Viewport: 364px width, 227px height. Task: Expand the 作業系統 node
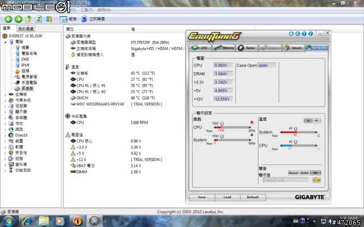[5, 100]
